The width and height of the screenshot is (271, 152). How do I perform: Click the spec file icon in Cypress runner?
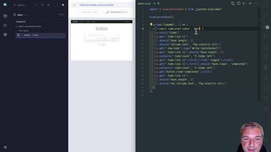click(15, 15)
